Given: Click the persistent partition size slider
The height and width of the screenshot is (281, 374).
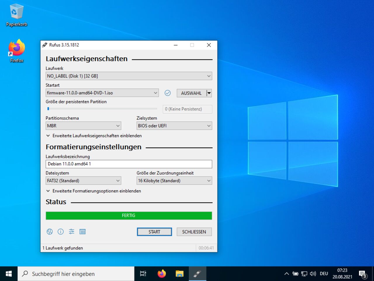Looking at the screenshot, I should (x=102, y=109).
